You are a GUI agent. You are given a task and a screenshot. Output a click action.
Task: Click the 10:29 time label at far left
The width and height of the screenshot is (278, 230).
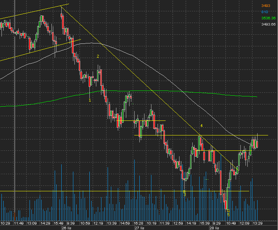(x=6, y=223)
